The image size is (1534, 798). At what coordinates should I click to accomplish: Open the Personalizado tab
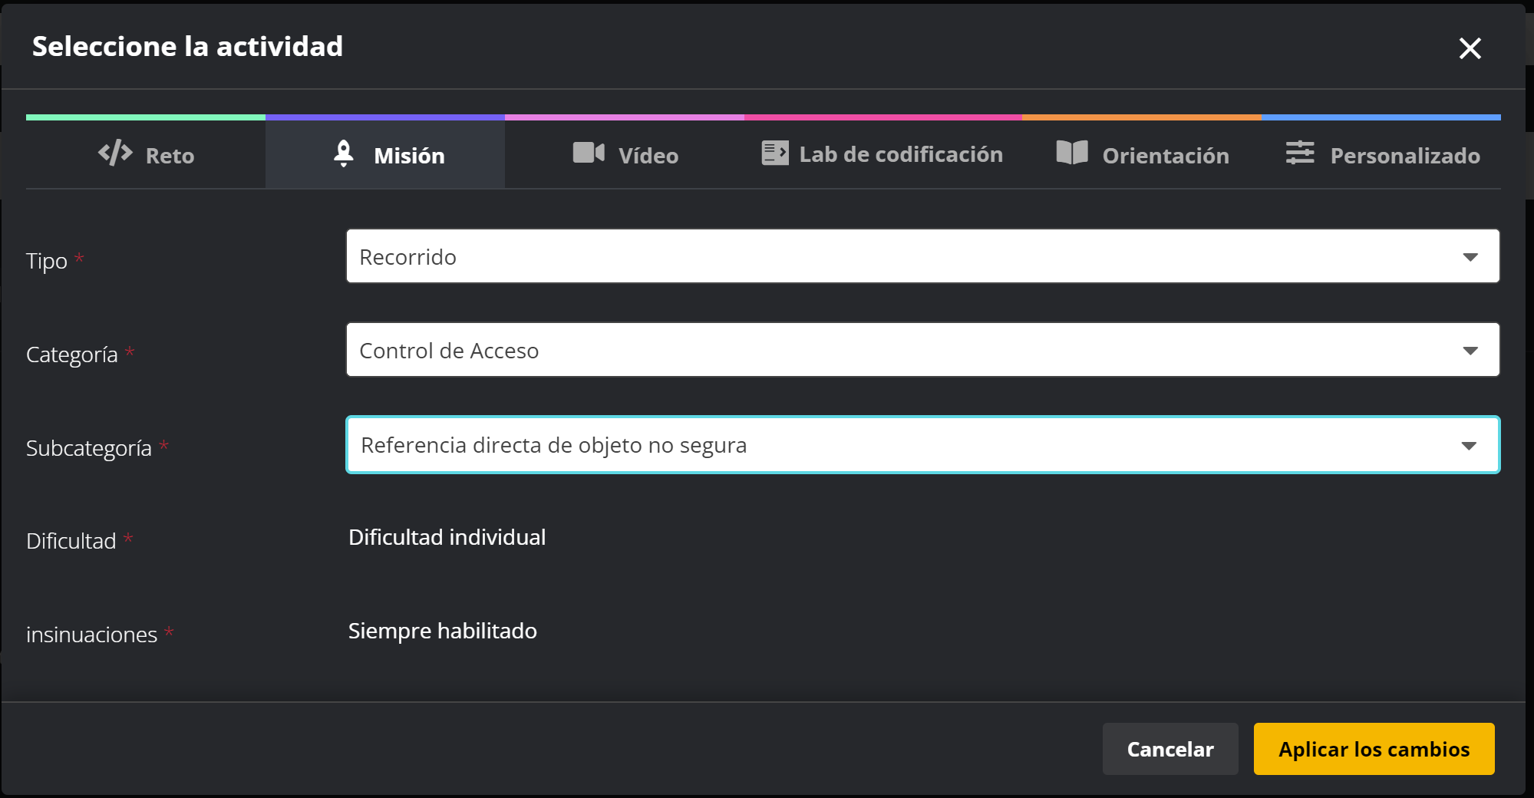click(1381, 155)
